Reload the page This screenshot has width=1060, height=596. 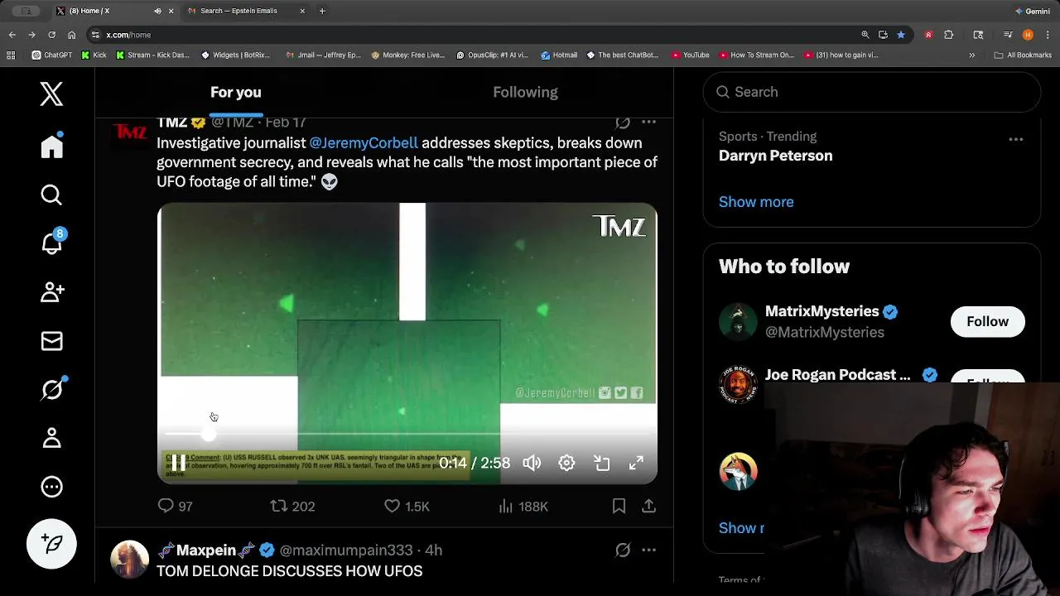coord(51,35)
